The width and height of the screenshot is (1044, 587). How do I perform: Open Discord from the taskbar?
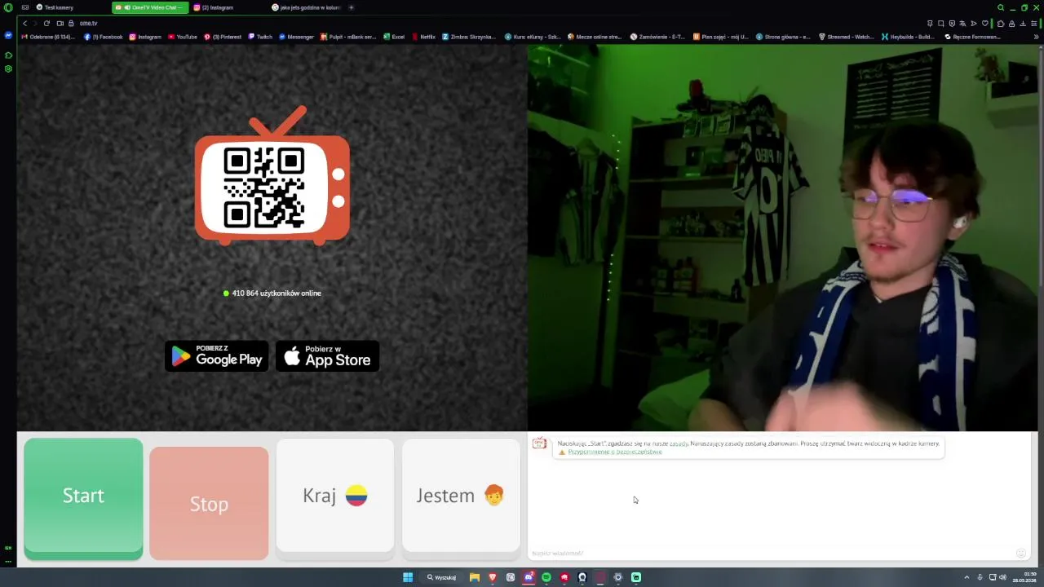click(529, 577)
